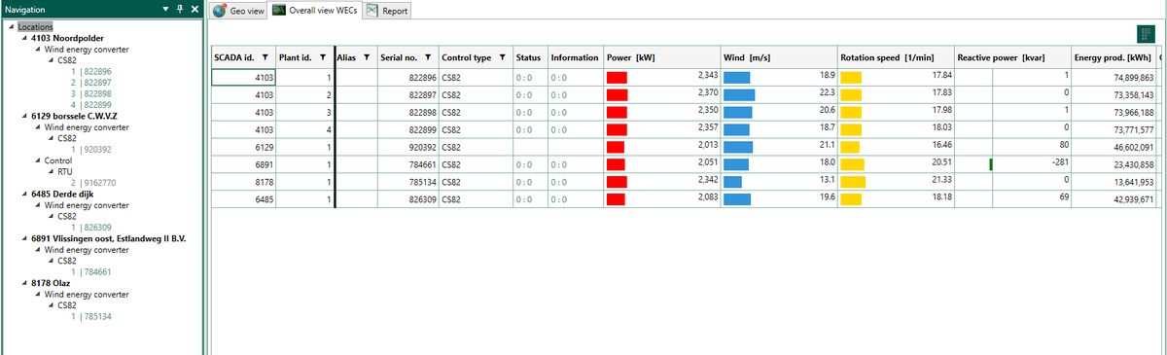Select turbine 1 | 822896 in tree
This screenshot has width=1167, height=355.
[90, 71]
